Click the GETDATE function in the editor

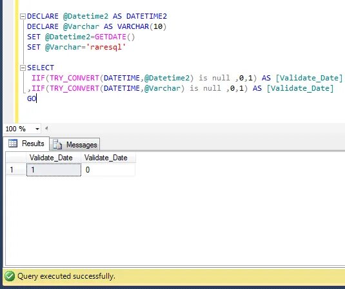pyautogui.click(x=110, y=37)
